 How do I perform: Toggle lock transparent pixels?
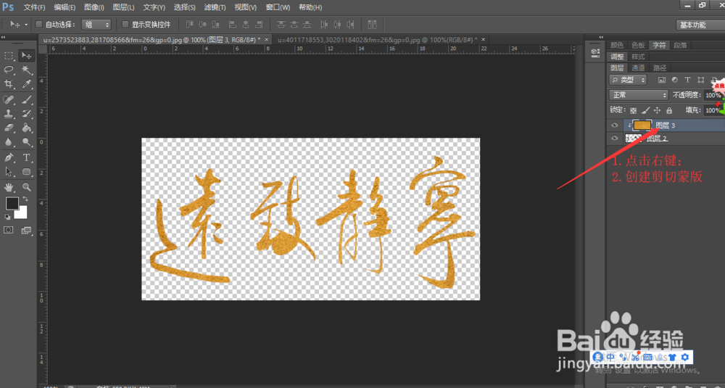coord(634,110)
